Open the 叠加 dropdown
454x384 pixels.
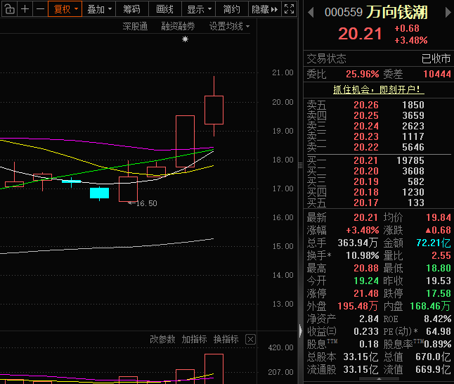[x=99, y=9]
